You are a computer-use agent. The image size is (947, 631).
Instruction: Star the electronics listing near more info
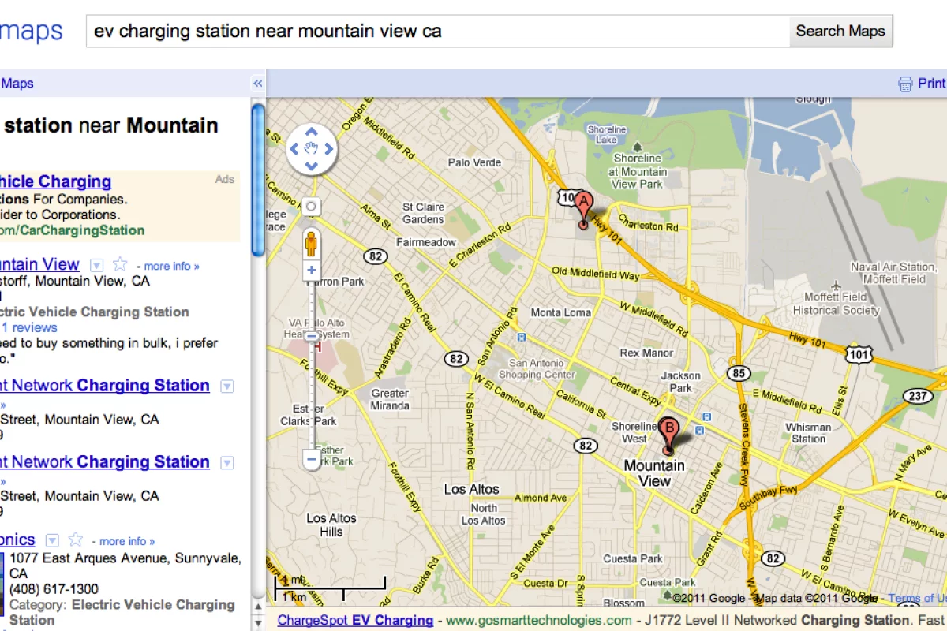[75, 540]
